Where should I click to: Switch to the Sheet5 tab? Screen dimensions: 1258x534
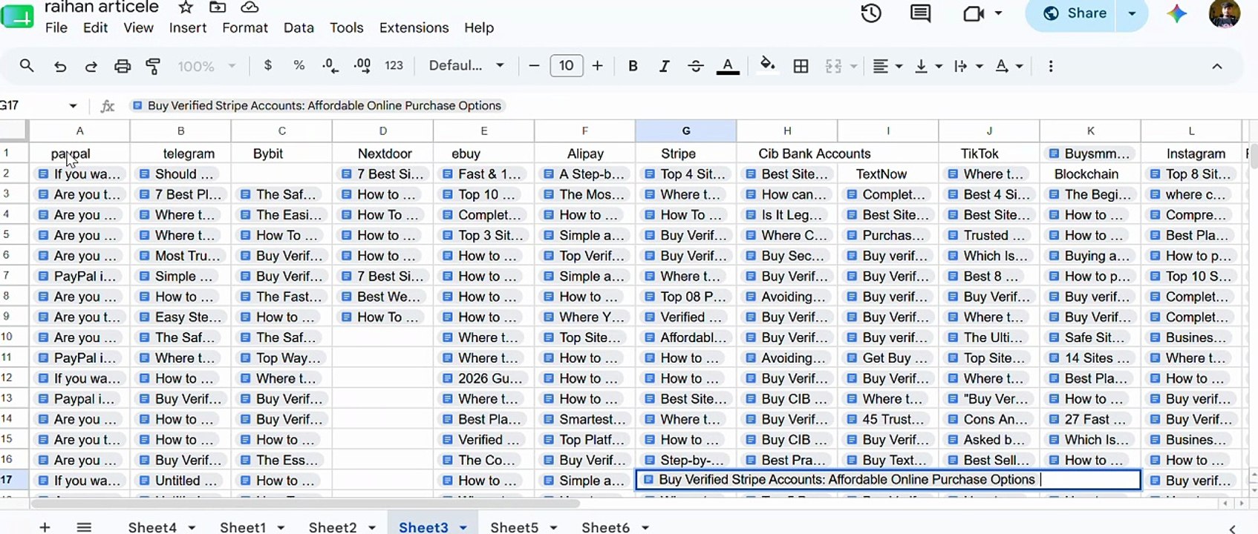tap(514, 527)
